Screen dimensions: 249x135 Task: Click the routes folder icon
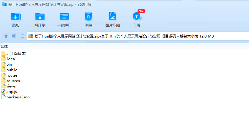click(3, 75)
